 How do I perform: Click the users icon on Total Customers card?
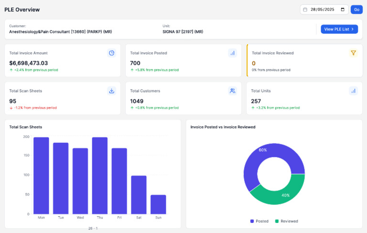[x=232, y=91]
